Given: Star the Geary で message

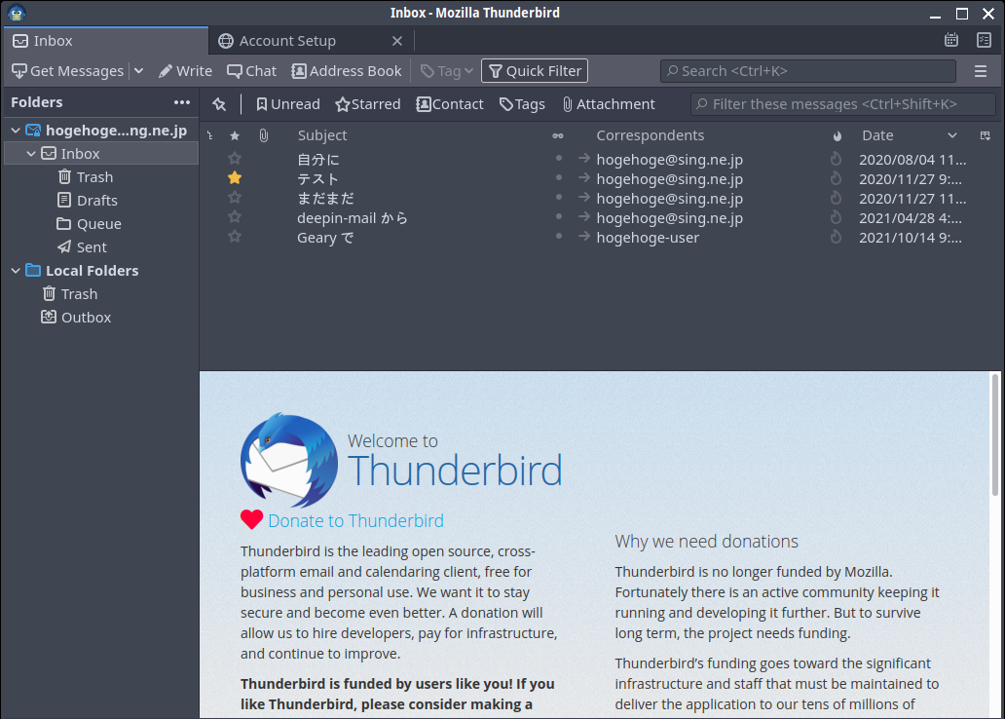Looking at the screenshot, I should (x=235, y=236).
